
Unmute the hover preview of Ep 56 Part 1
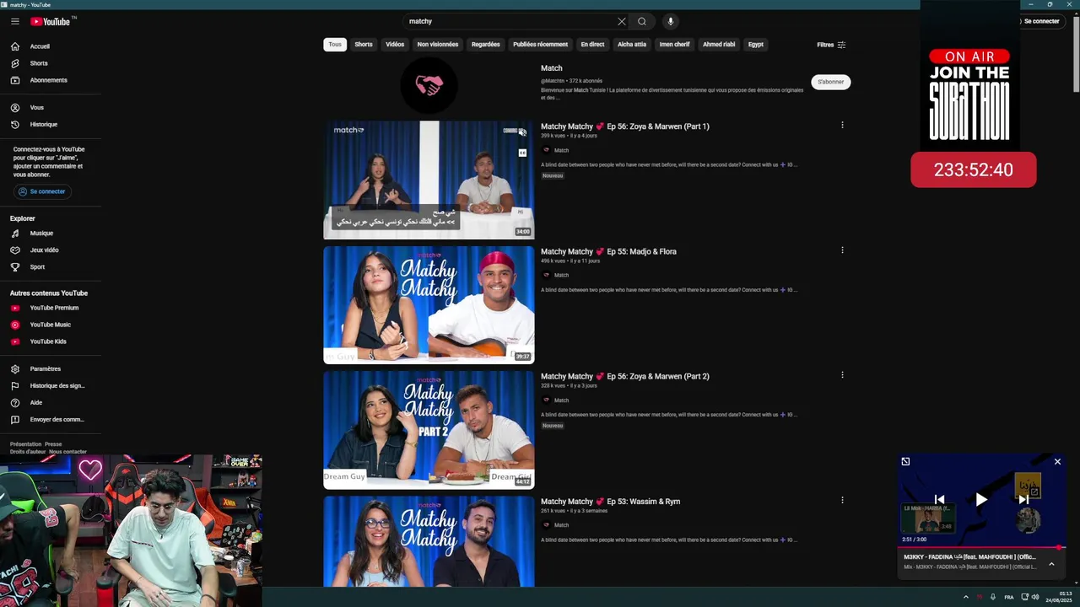pos(522,132)
